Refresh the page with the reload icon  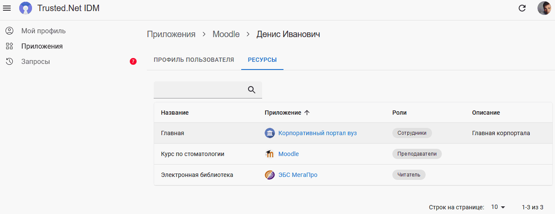coord(522,8)
